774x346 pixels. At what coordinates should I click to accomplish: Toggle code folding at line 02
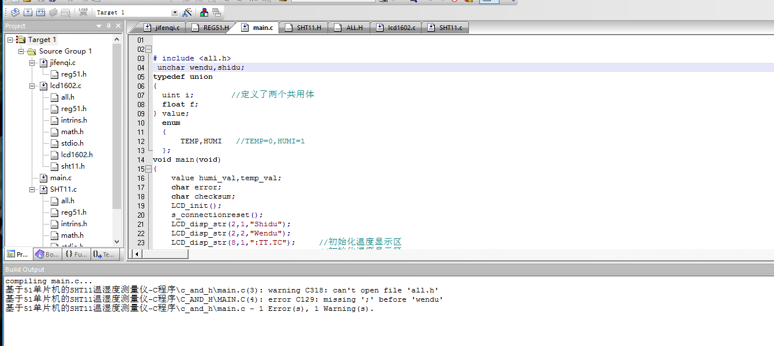(149, 50)
